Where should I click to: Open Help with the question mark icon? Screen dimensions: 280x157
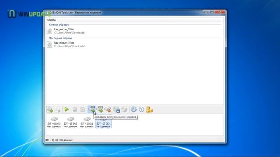click(141, 109)
